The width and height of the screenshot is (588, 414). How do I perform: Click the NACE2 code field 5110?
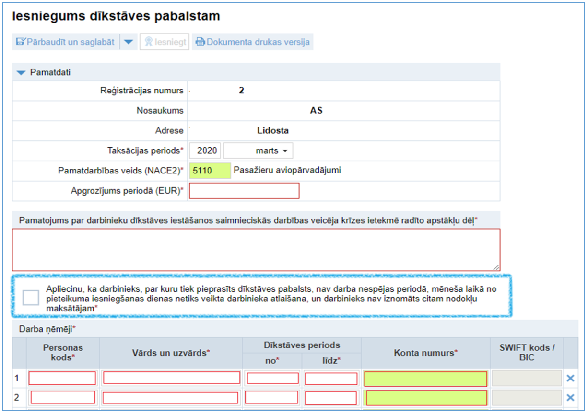pyautogui.click(x=210, y=171)
